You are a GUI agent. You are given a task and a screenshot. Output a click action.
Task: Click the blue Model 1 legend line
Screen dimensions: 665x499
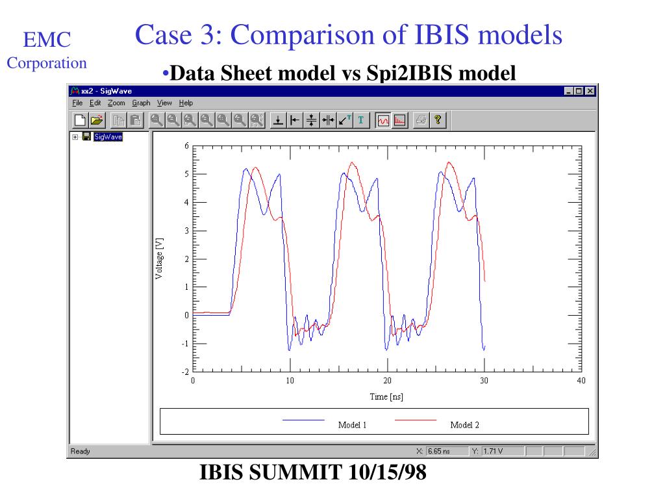pyautogui.click(x=304, y=420)
